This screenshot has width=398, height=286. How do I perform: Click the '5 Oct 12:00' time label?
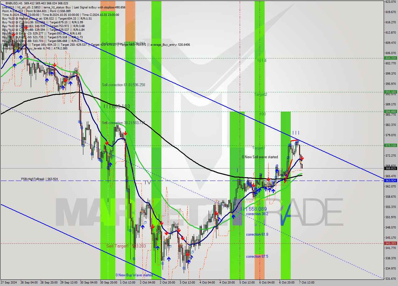[248, 283]
